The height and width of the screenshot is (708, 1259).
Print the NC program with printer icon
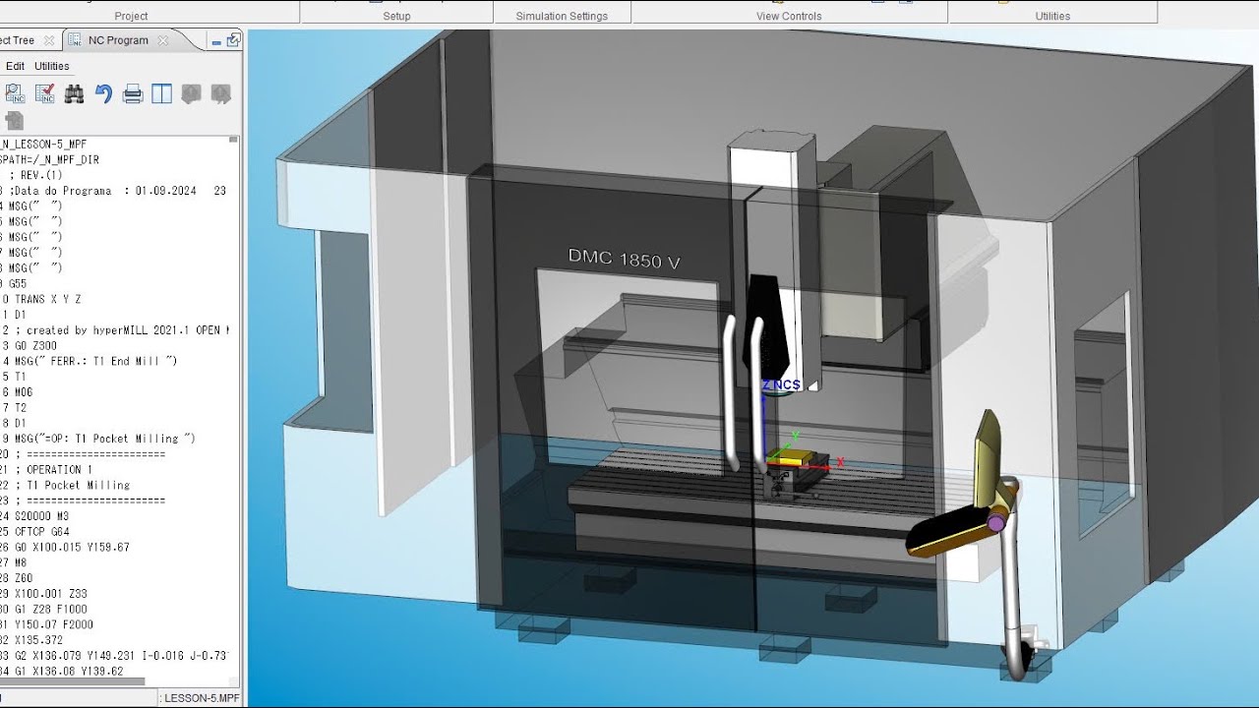click(x=133, y=94)
